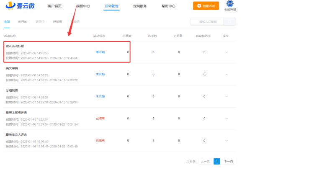314x173 pixels.
Task: Switch to the 进行中 filter tab
Action: [x=40, y=21]
